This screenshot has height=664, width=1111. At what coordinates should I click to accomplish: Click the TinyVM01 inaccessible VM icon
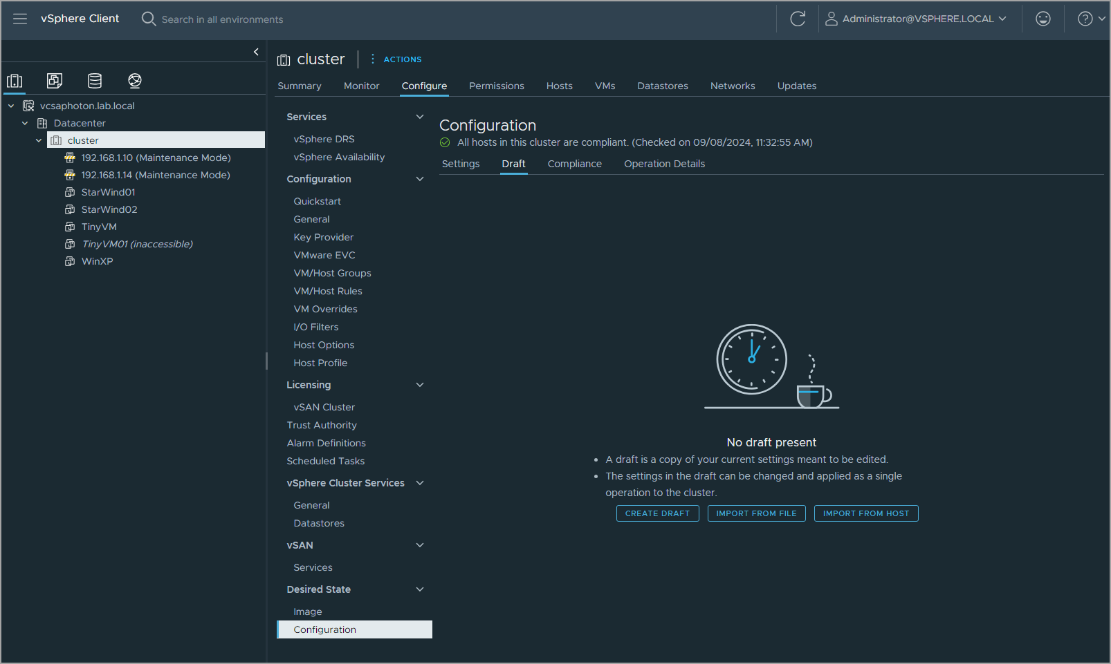coord(70,244)
